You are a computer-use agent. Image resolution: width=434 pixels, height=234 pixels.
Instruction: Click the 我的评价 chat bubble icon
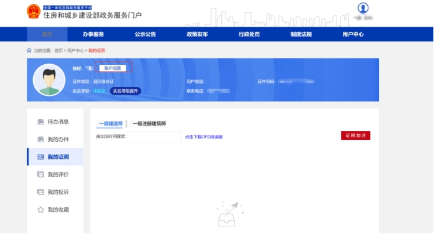pyautogui.click(x=40, y=174)
